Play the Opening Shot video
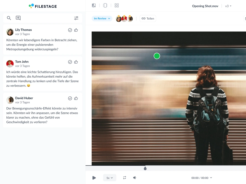The image size is (246, 184). 94,178
